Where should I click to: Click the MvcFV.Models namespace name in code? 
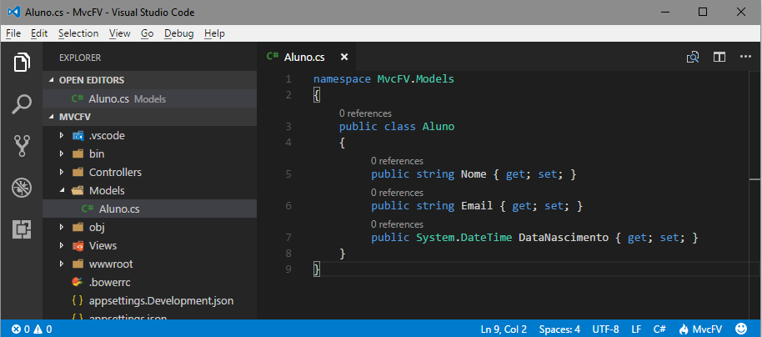coord(415,78)
